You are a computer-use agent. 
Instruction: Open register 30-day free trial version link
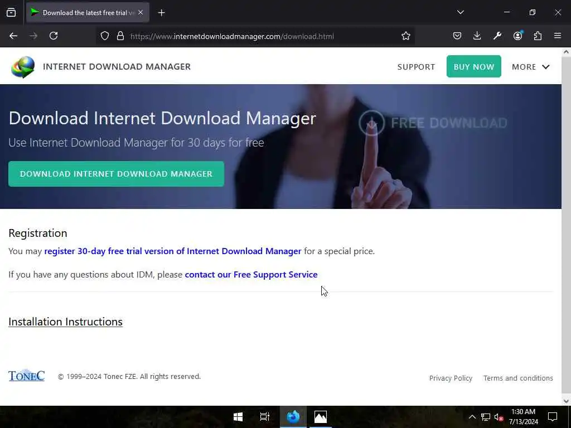173,251
